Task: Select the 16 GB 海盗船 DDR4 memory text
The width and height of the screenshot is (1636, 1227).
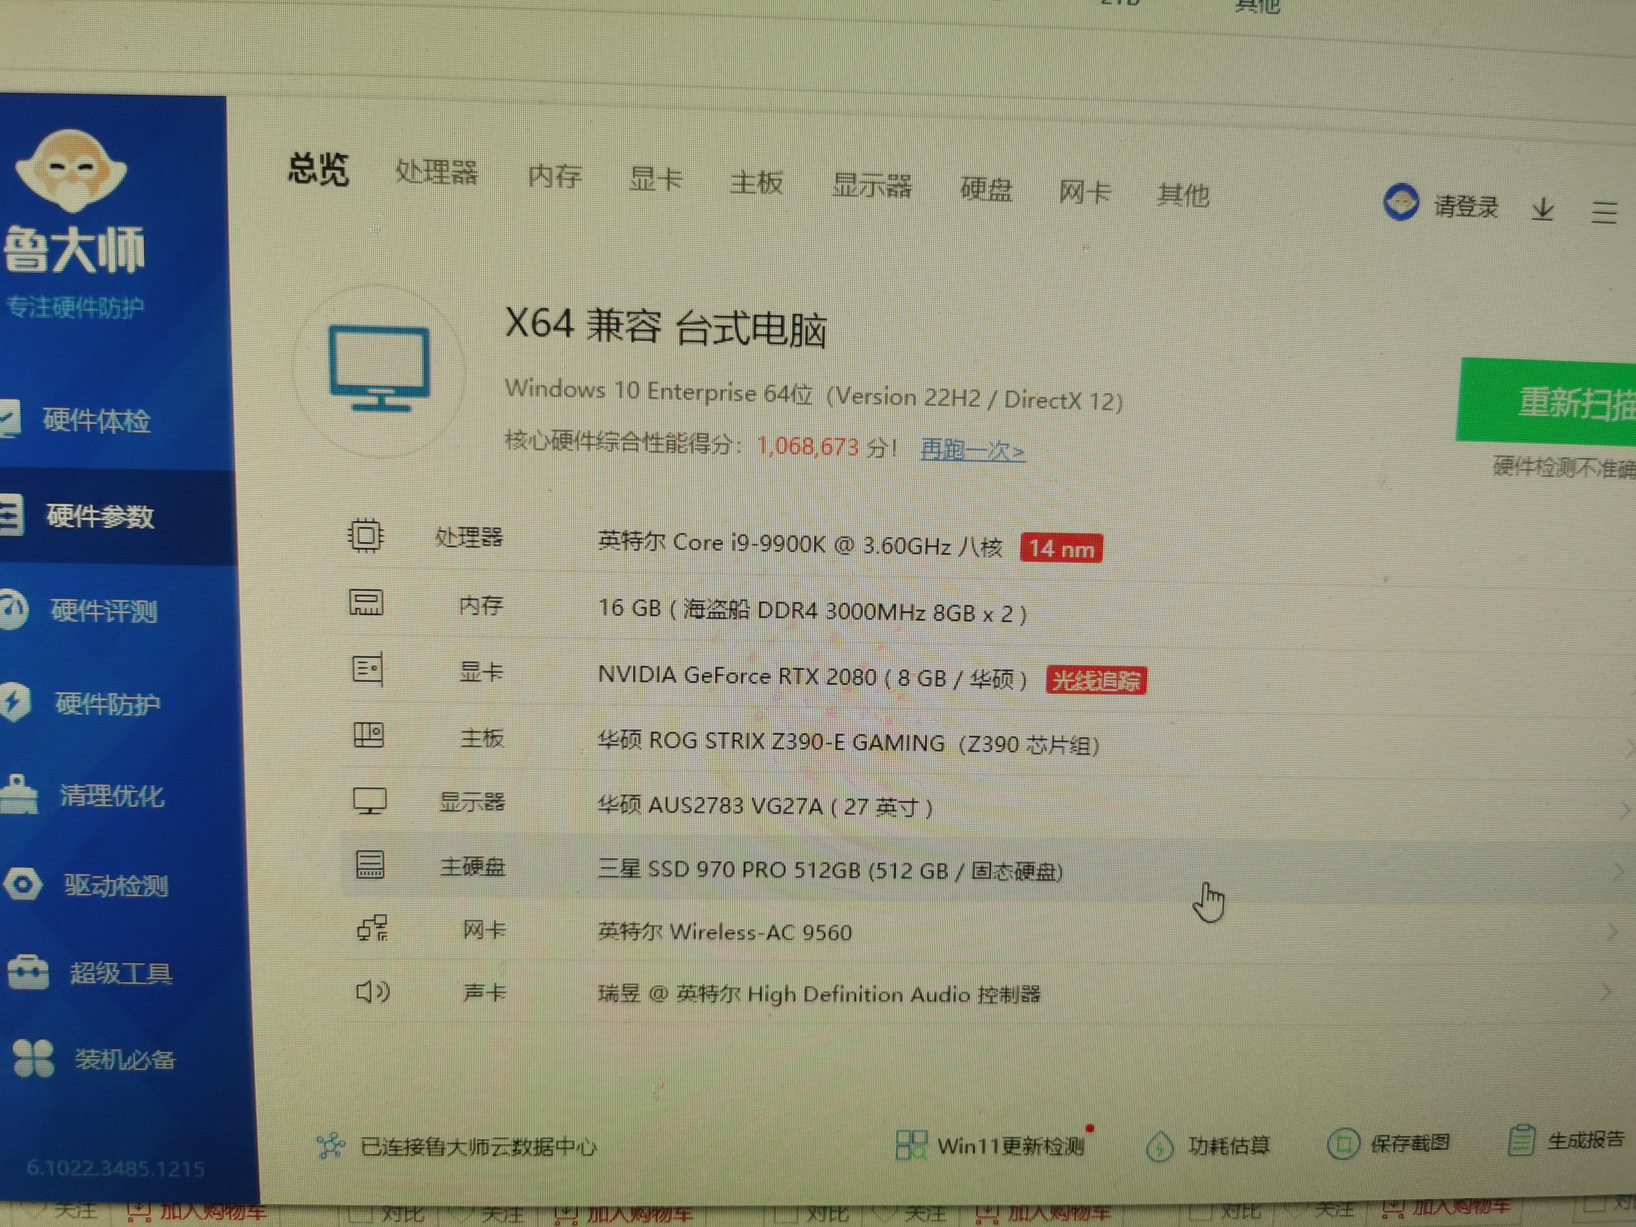Action: [x=813, y=610]
